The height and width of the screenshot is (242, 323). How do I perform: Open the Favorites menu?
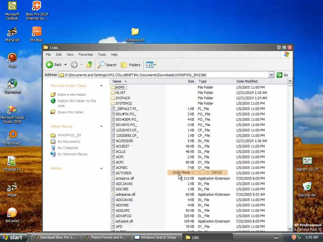(86, 55)
